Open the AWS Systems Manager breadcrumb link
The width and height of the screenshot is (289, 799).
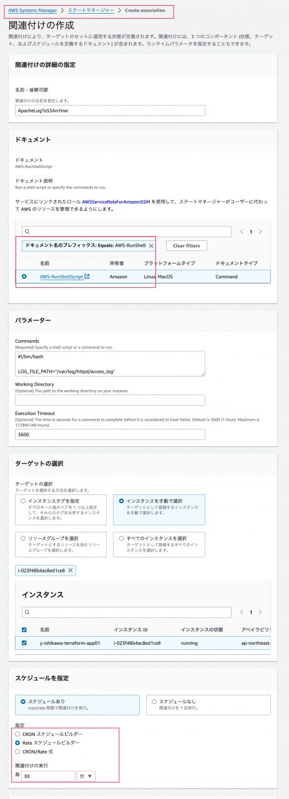(x=32, y=11)
